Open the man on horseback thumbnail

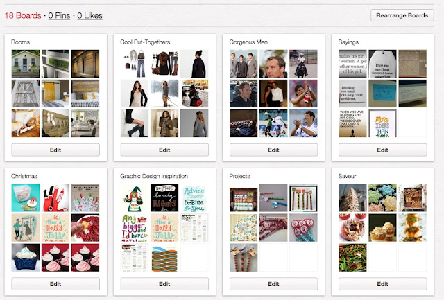click(x=304, y=64)
